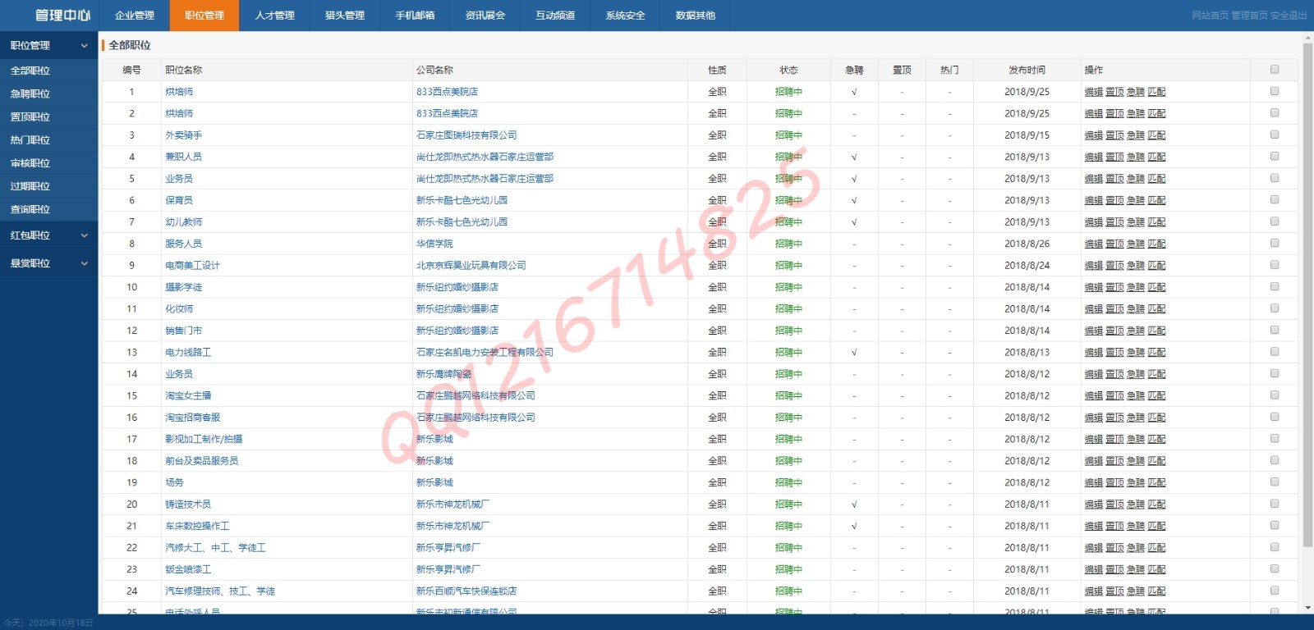
Task: Switch to 人才管理 top menu
Action: click(x=274, y=16)
